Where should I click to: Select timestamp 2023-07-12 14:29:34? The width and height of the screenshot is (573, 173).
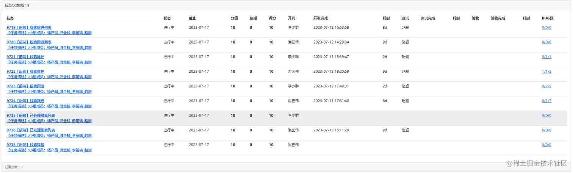click(331, 42)
